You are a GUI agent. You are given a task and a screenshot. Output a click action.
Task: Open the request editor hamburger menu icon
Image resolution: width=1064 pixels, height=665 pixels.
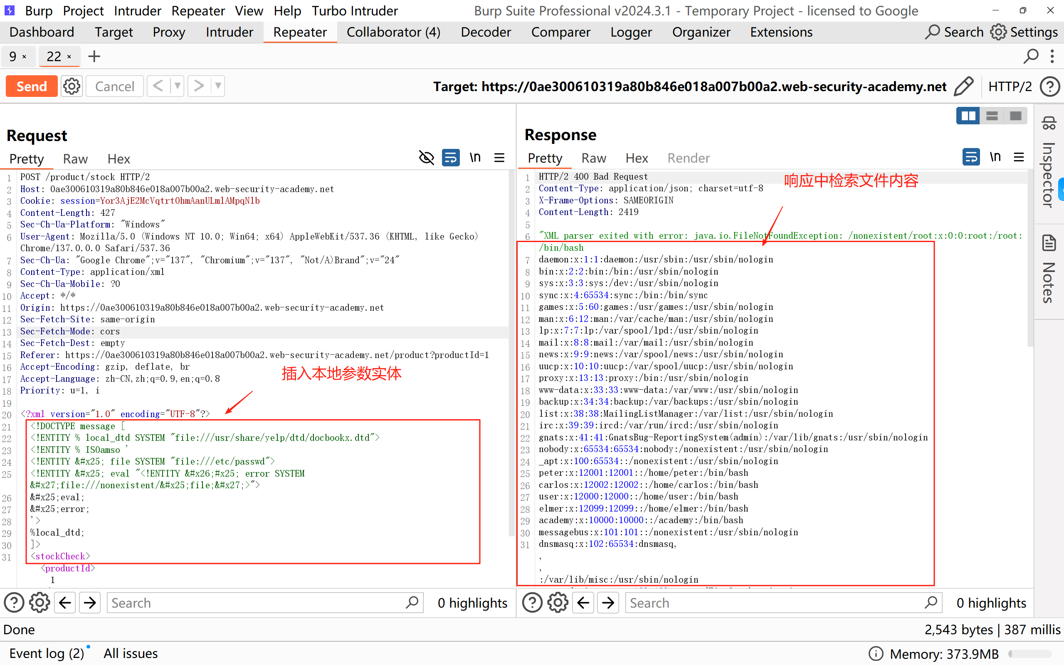pyautogui.click(x=499, y=158)
